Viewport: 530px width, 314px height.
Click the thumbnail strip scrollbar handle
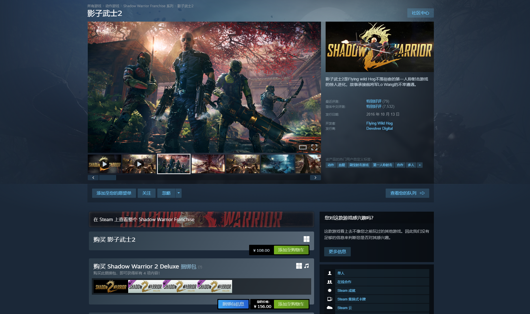108,178
